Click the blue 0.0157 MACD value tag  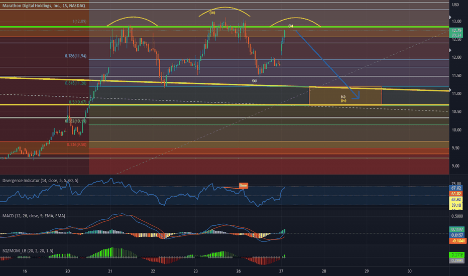[457, 235]
